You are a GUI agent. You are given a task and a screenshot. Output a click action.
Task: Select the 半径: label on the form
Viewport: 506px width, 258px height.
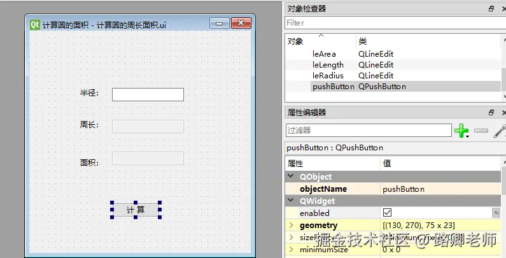point(89,93)
